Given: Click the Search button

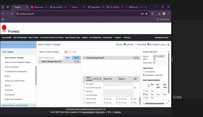Looking at the screenshot, I should click(x=68, y=58).
